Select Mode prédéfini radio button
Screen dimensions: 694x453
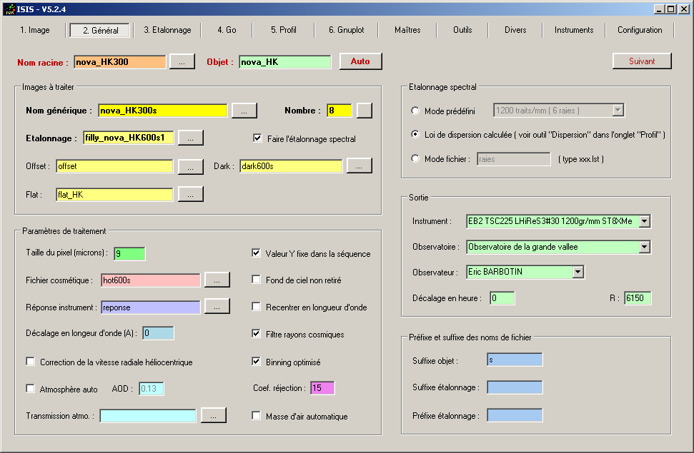point(415,111)
